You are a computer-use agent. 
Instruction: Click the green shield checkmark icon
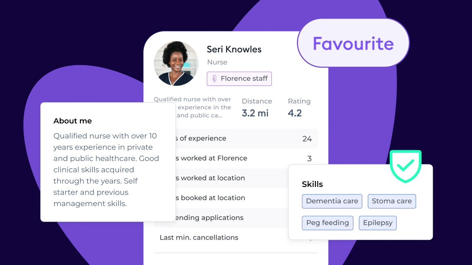pyautogui.click(x=405, y=166)
